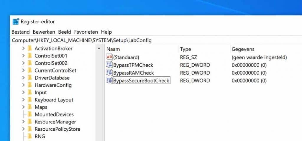
Task: Click the registry path address bar
Action: click(157, 40)
